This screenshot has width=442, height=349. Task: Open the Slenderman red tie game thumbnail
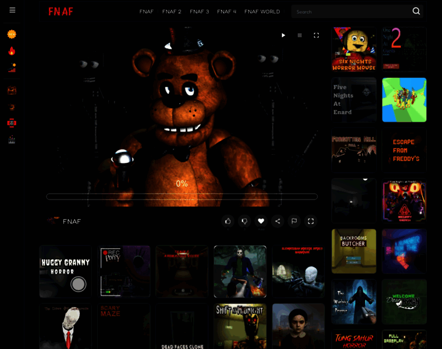pyautogui.click(x=65, y=326)
